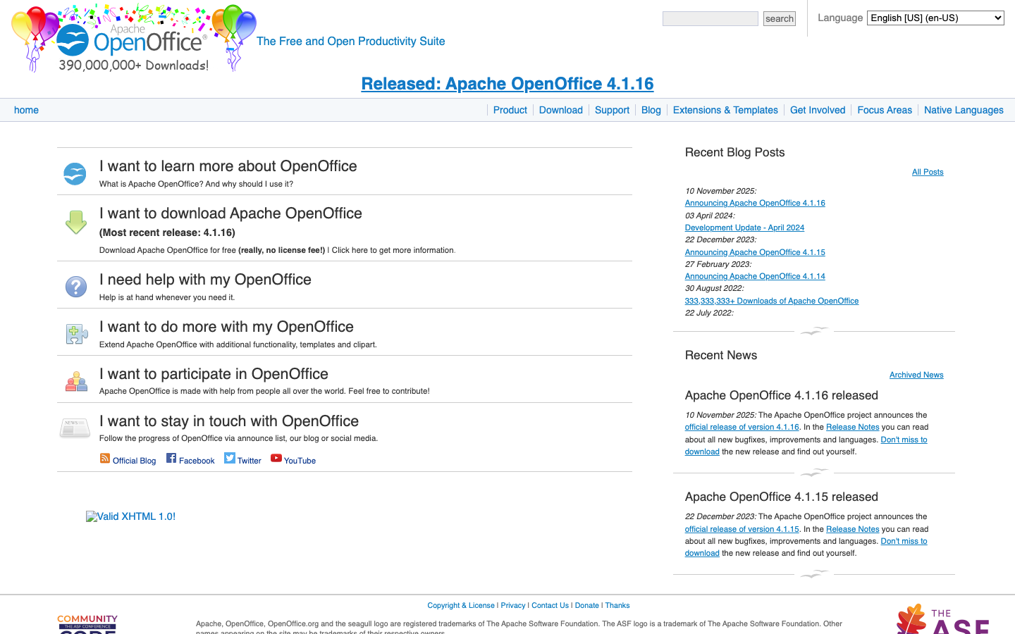
Task: Click Privacy footer link
Action: pyautogui.click(x=513, y=606)
